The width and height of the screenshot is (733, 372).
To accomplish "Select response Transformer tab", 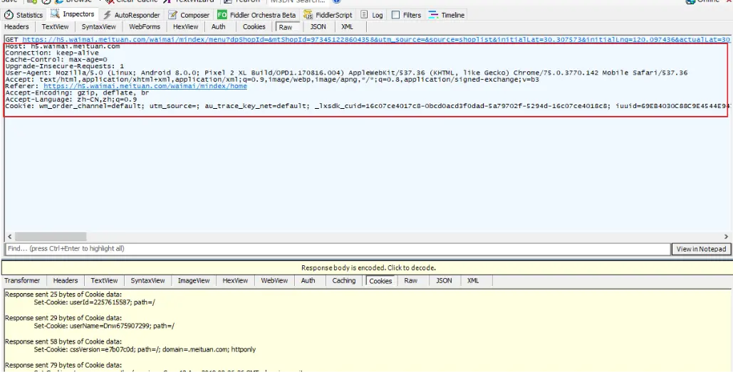I will coord(22,280).
